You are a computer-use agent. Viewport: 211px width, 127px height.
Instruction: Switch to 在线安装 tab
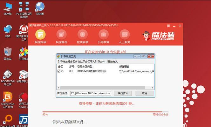pos(83,37)
